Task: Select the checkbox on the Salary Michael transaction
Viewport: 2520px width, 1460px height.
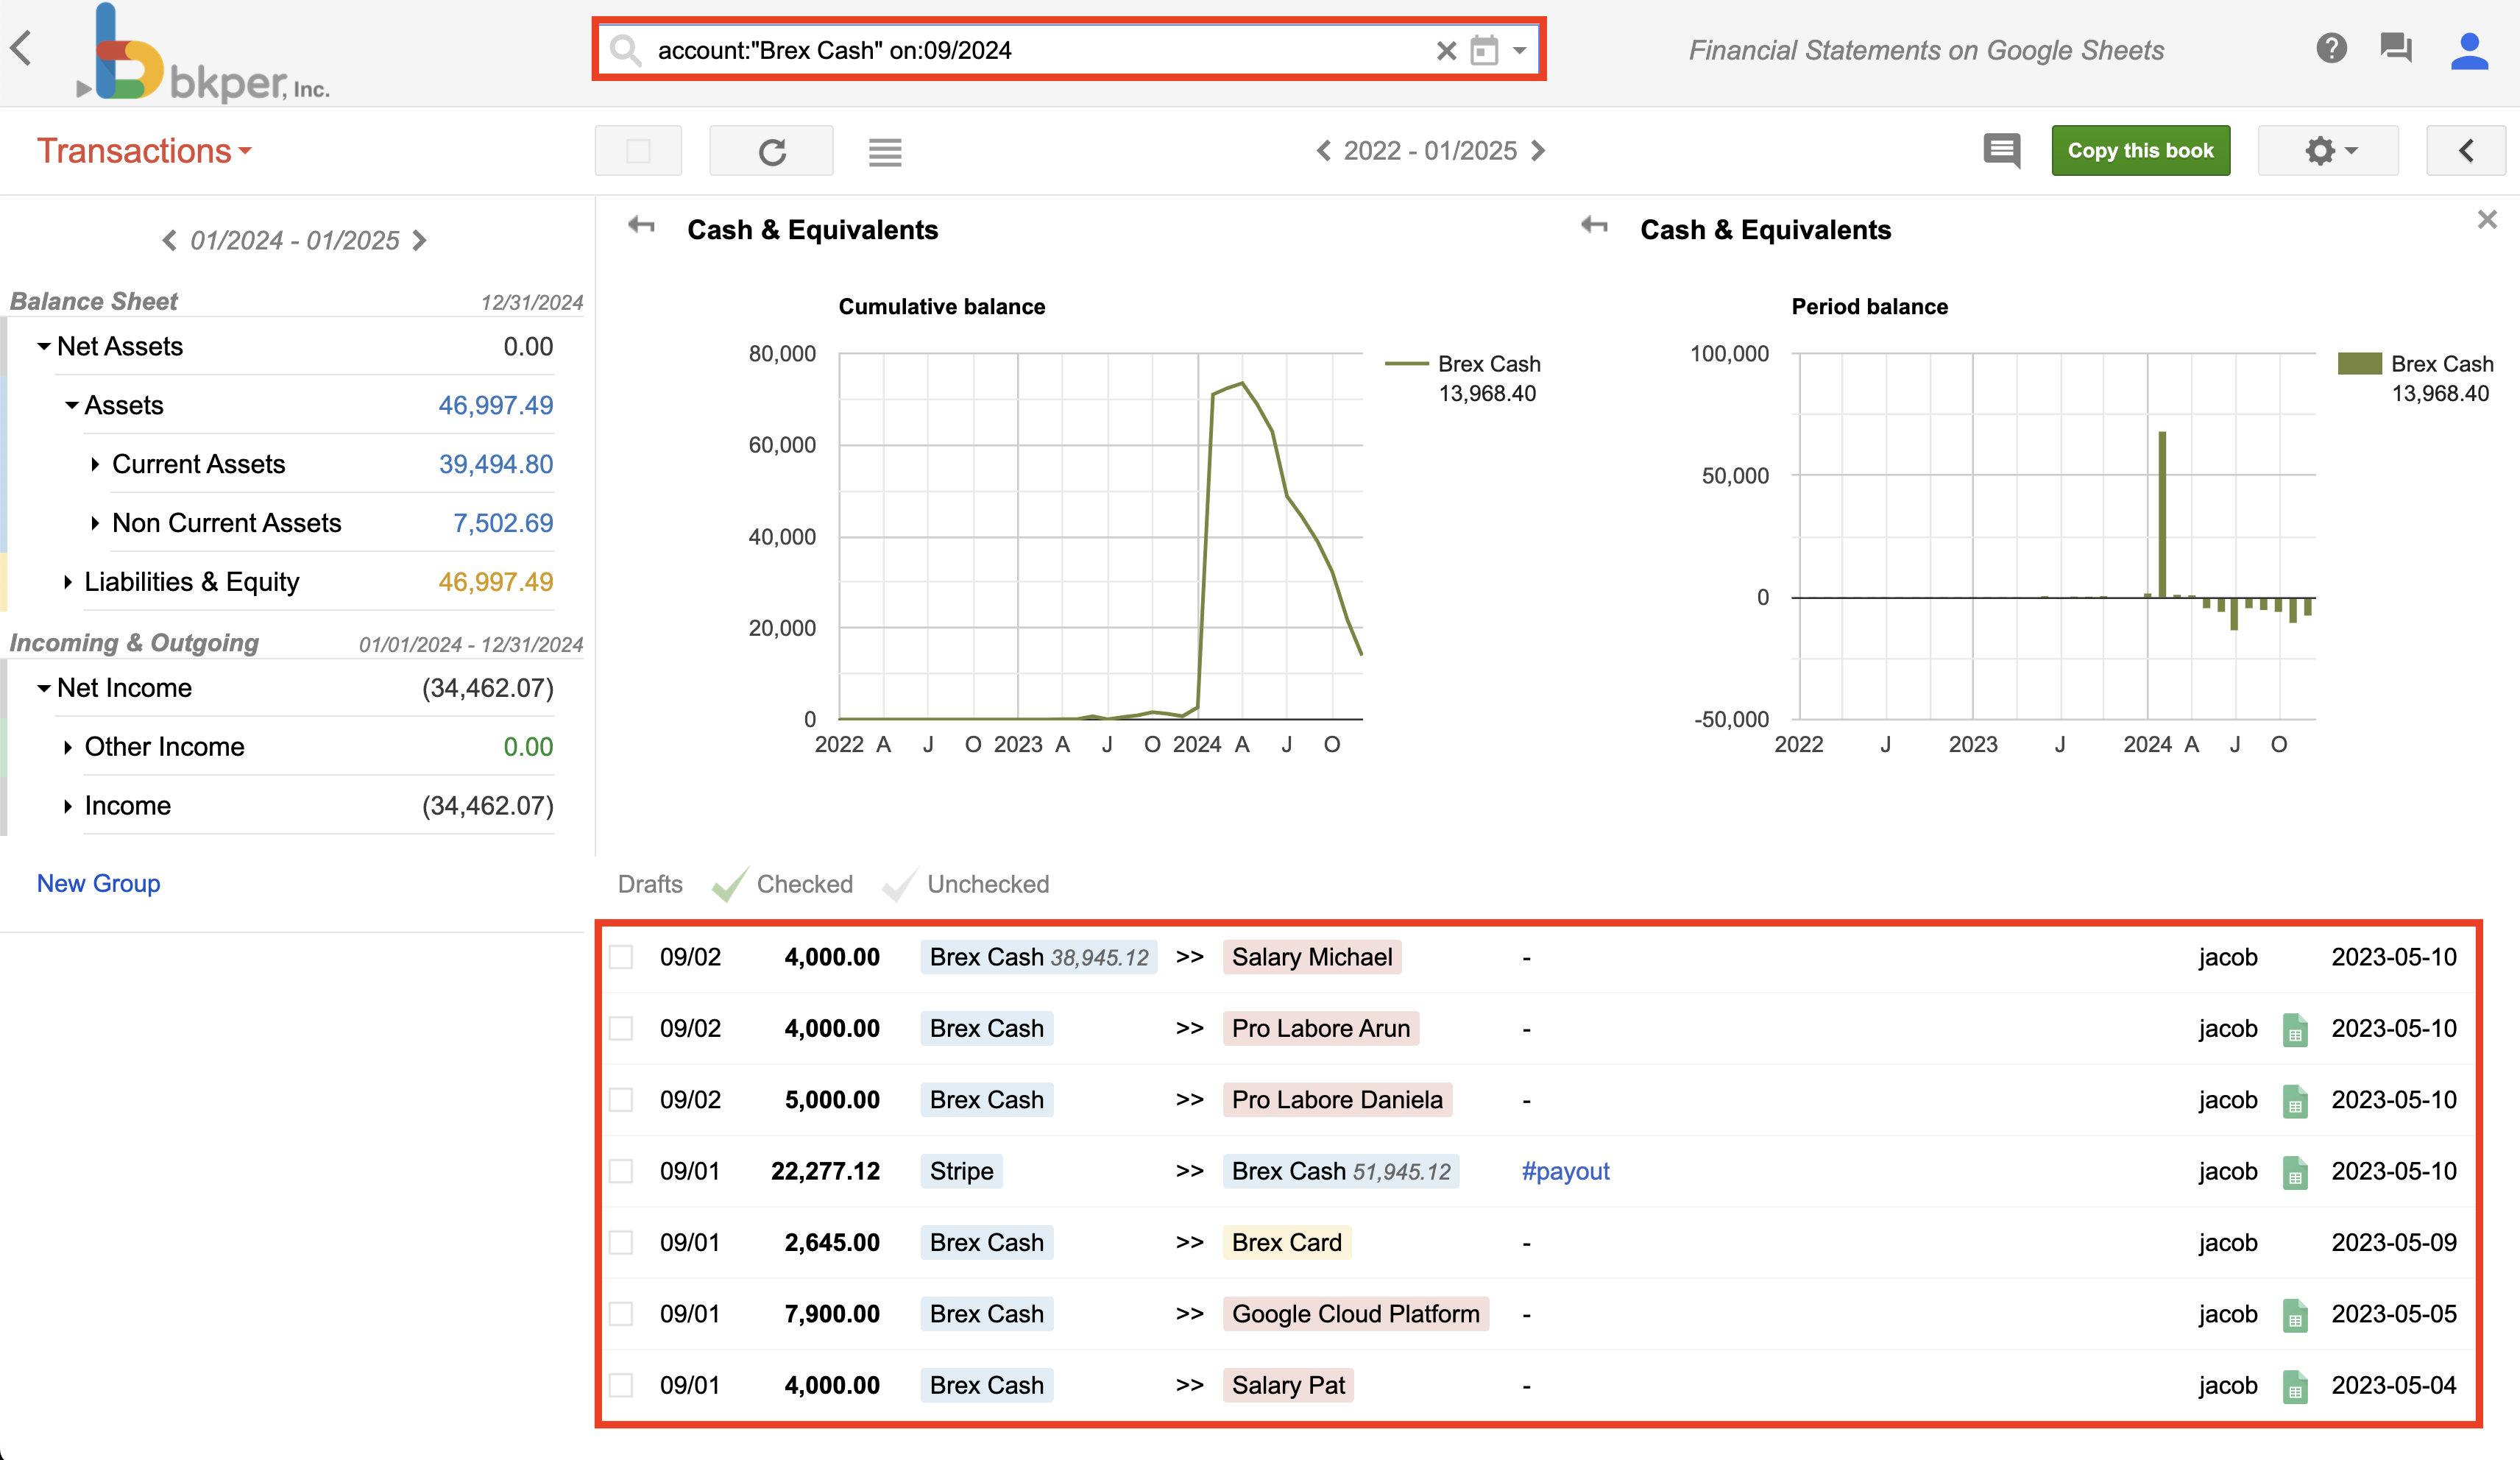Action: coord(621,957)
